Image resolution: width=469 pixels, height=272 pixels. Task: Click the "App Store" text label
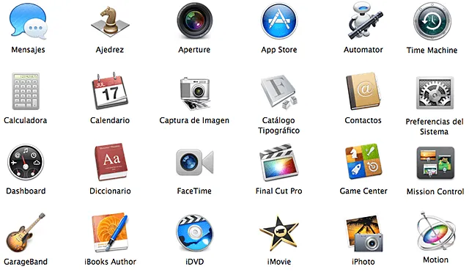pyautogui.click(x=279, y=50)
